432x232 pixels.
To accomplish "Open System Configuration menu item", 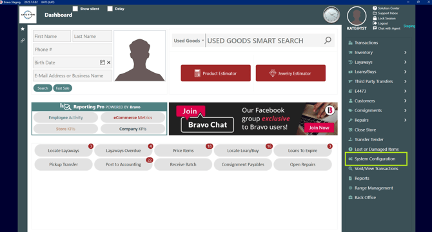I will [376, 159].
